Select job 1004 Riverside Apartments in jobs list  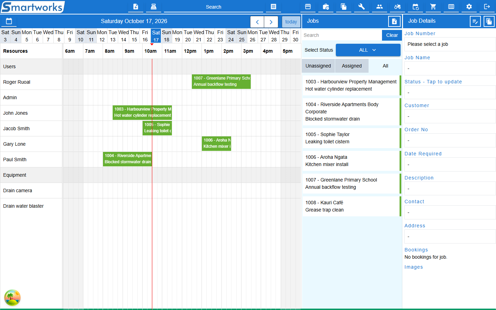(x=352, y=112)
